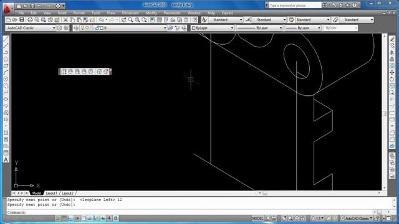Click the Layer Previous button
This screenshot has height=224, width=399.
pyautogui.click(x=177, y=28)
